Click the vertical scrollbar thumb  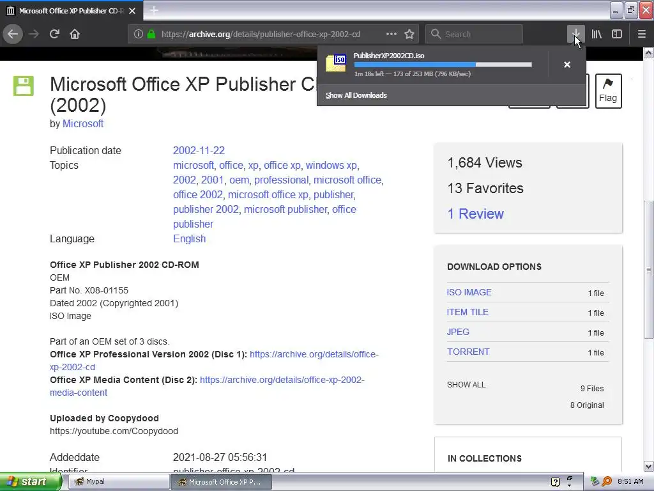pyautogui.click(x=648, y=270)
